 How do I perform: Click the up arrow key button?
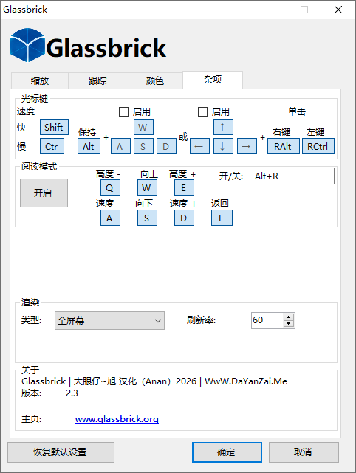(x=223, y=127)
